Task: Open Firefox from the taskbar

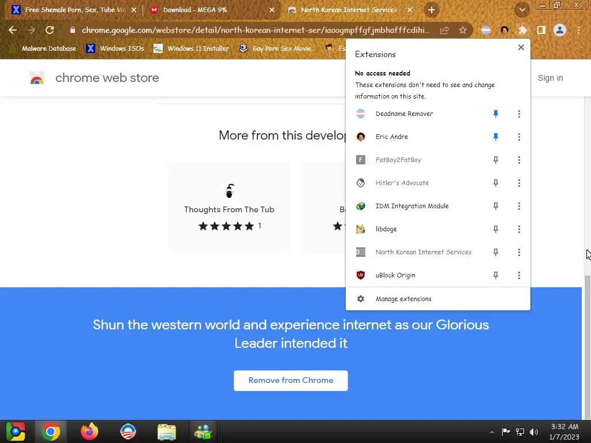Action: [89, 431]
